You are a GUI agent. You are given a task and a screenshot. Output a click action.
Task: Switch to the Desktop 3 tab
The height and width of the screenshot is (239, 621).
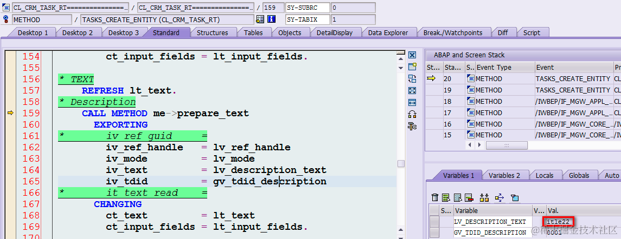point(124,33)
